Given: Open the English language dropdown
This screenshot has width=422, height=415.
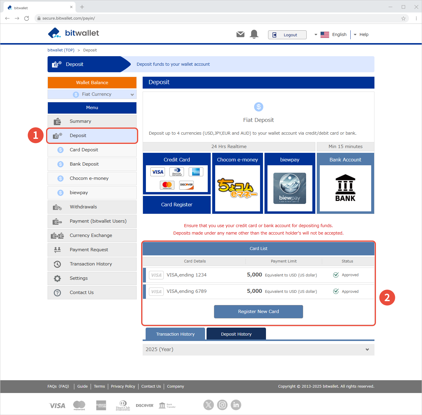Looking at the screenshot, I should (330, 34).
